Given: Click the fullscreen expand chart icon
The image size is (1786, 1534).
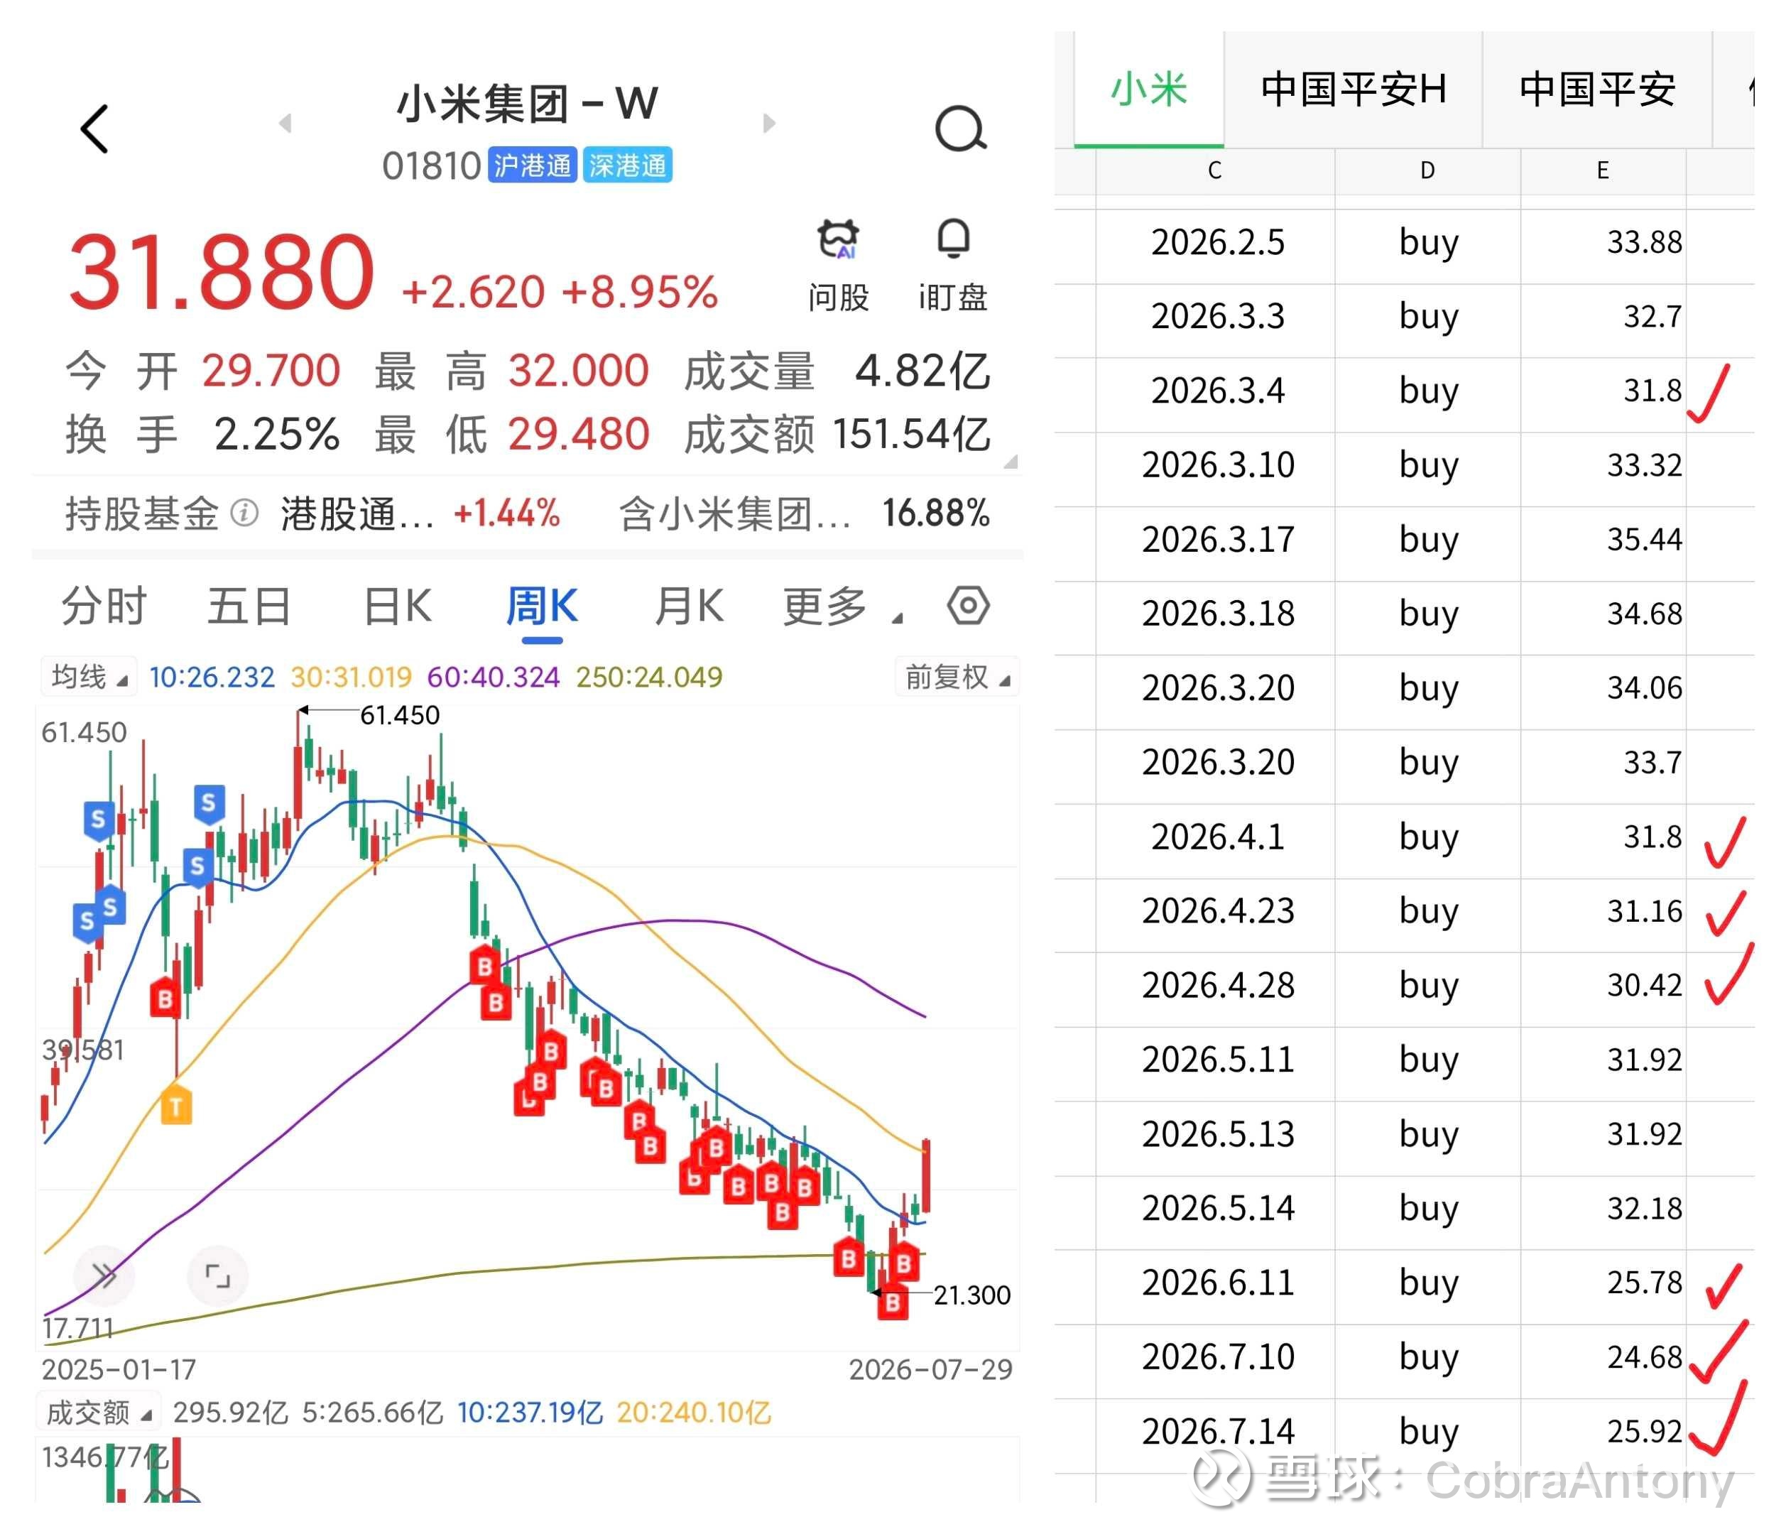Looking at the screenshot, I should (x=217, y=1275).
